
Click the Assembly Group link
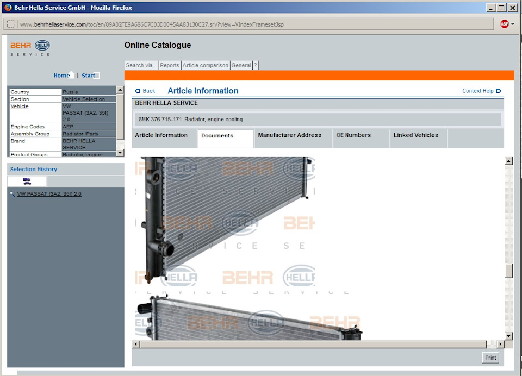tap(30, 134)
